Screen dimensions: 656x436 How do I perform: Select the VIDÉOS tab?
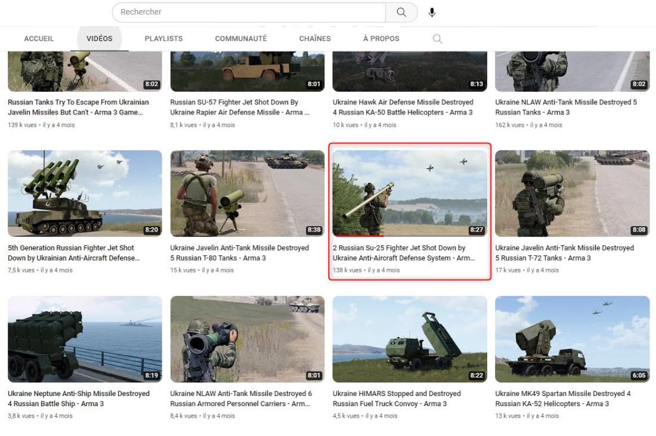pyautogui.click(x=100, y=39)
